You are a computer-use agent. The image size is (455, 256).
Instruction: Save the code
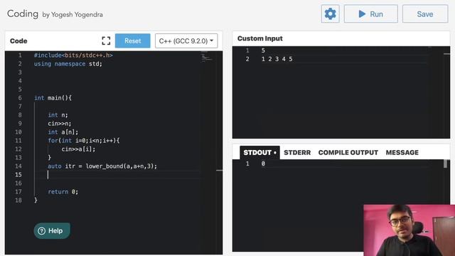point(425,14)
